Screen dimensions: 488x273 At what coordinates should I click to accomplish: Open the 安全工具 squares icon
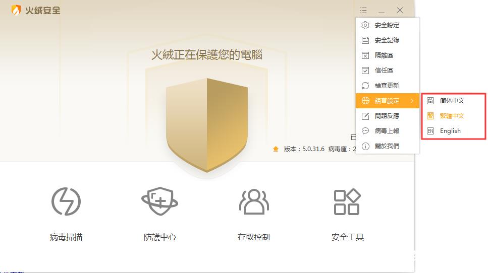347,202
